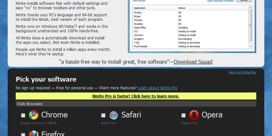
Task: Click the installer list scrollbar thumb
Action: tap(250, 25)
